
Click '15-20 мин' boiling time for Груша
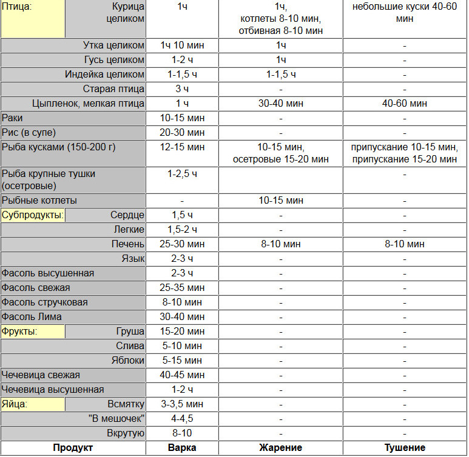[182, 332]
